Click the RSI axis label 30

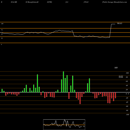[2, 38]
